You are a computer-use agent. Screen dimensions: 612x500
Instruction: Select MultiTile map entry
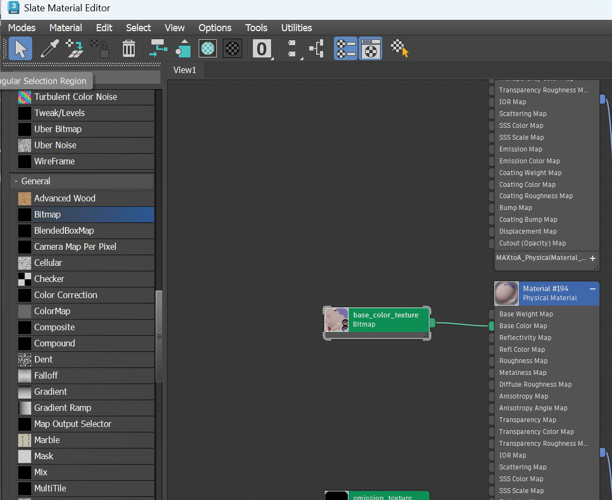pos(85,488)
